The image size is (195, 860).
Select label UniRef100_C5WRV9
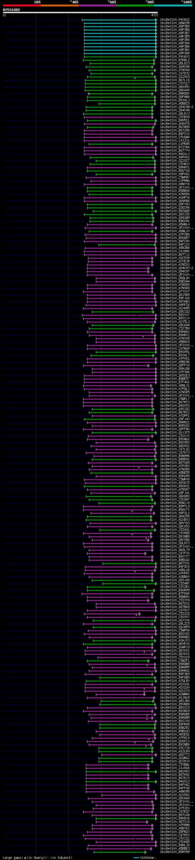(x=175, y=479)
